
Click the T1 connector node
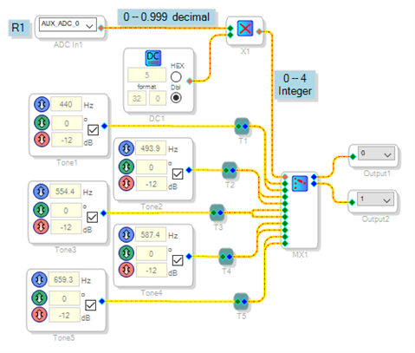242,127
